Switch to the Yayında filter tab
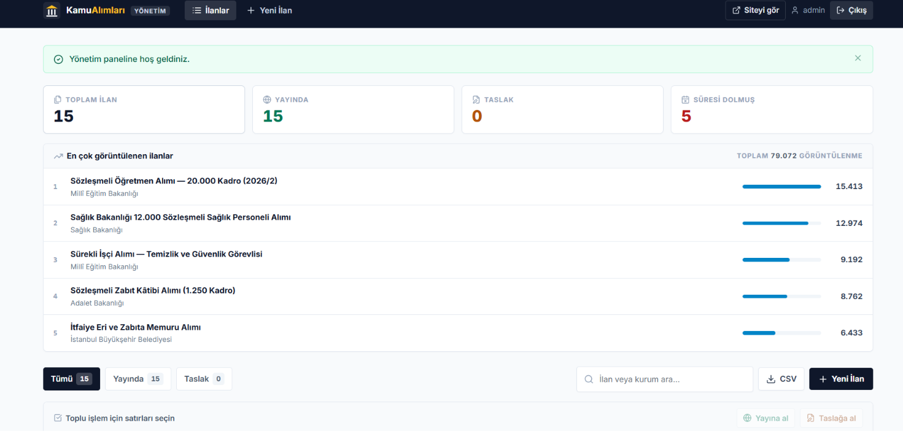Viewport: 903px width, 431px height. (138, 379)
